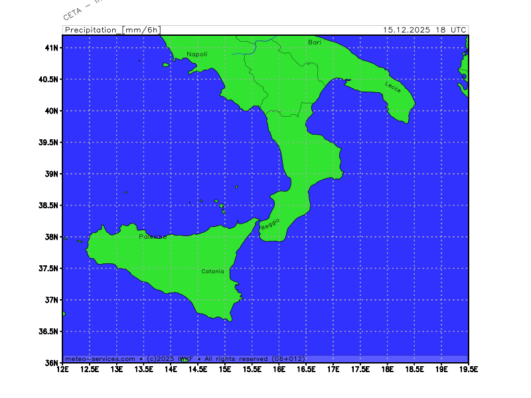Click the 40N latitude axis label
The width and height of the screenshot is (531, 398).
pyautogui.click(x=52, y=111)
